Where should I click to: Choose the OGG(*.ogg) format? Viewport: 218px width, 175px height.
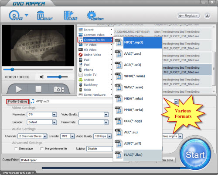(138, 121)
